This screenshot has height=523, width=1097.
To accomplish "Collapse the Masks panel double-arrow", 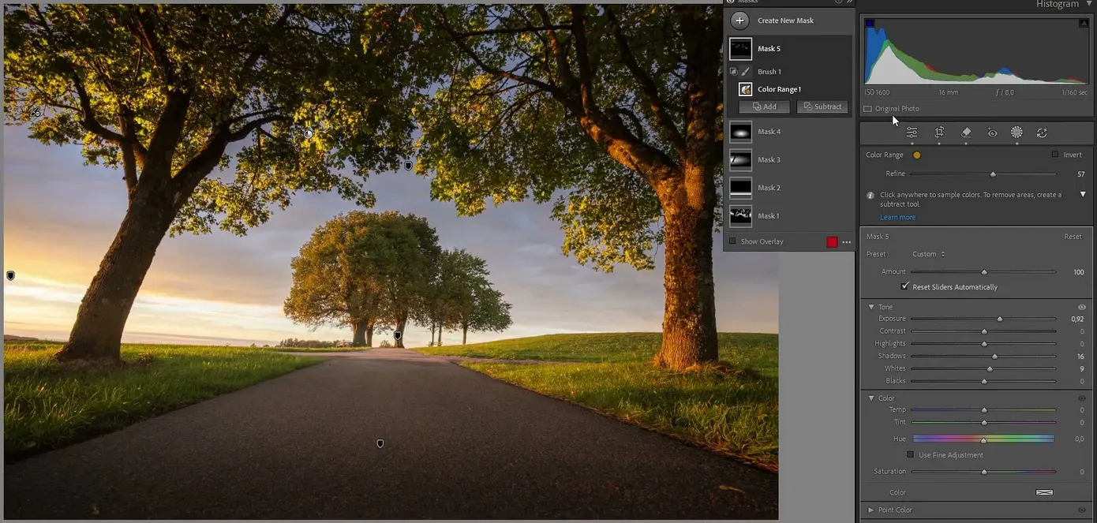I will [850, 2].
